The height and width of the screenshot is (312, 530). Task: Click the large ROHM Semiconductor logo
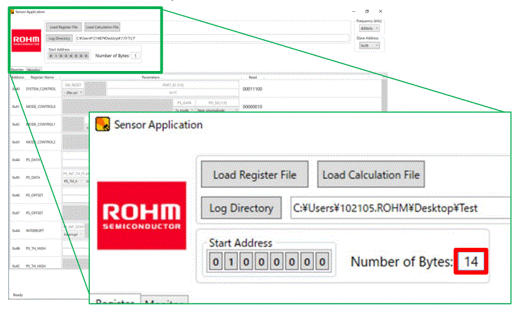(x=142, y=216)
